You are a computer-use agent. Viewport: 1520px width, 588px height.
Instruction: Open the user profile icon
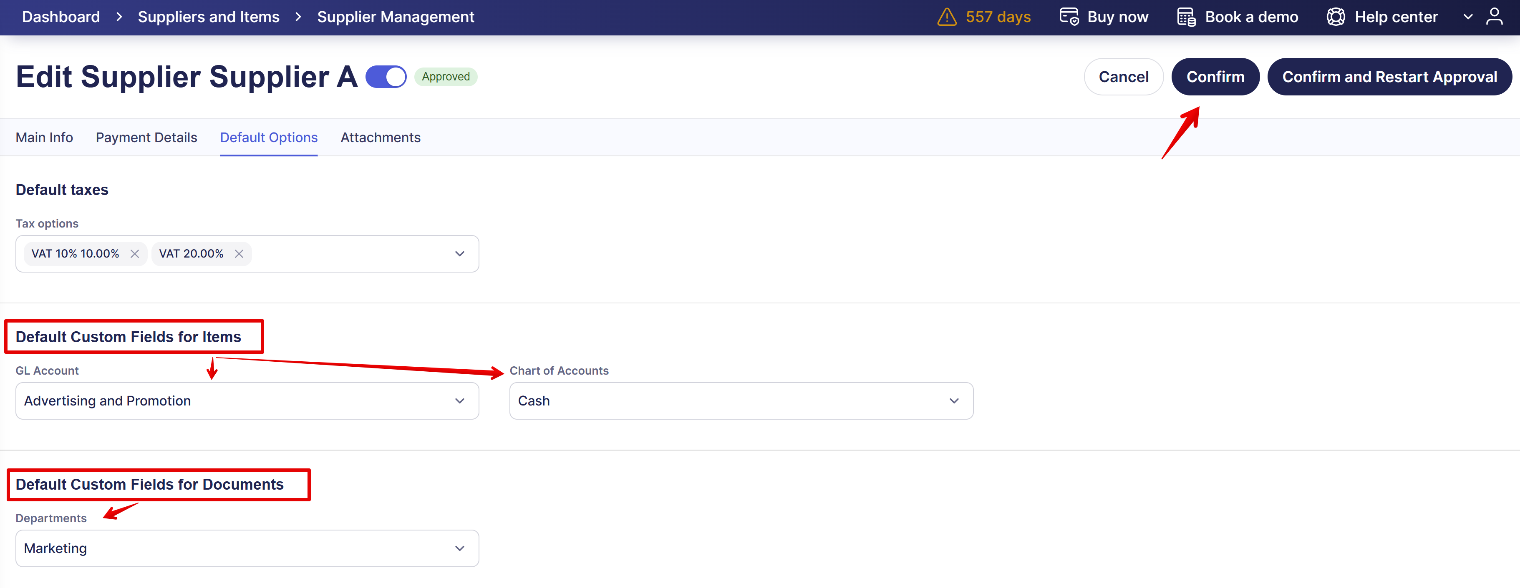tap(1494, 17)
